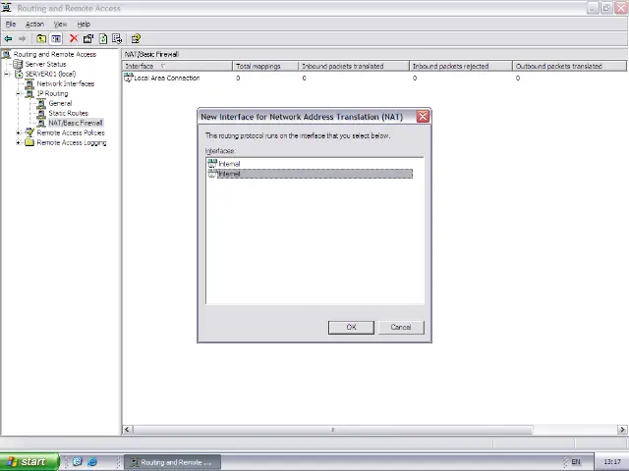Open the View menu
The width and height of the screenshot is (629, 471).
coord(61,24)
